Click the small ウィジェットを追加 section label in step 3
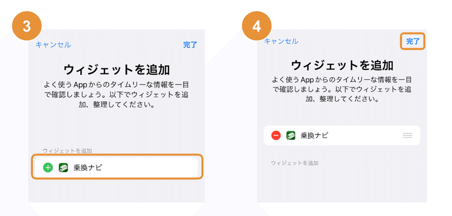 [x=67, y=151]
